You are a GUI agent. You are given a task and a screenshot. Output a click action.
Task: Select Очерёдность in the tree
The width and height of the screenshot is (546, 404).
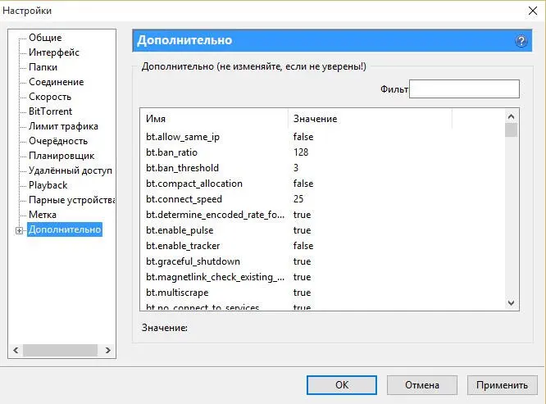pyautogui.click(x=58, y=141)
